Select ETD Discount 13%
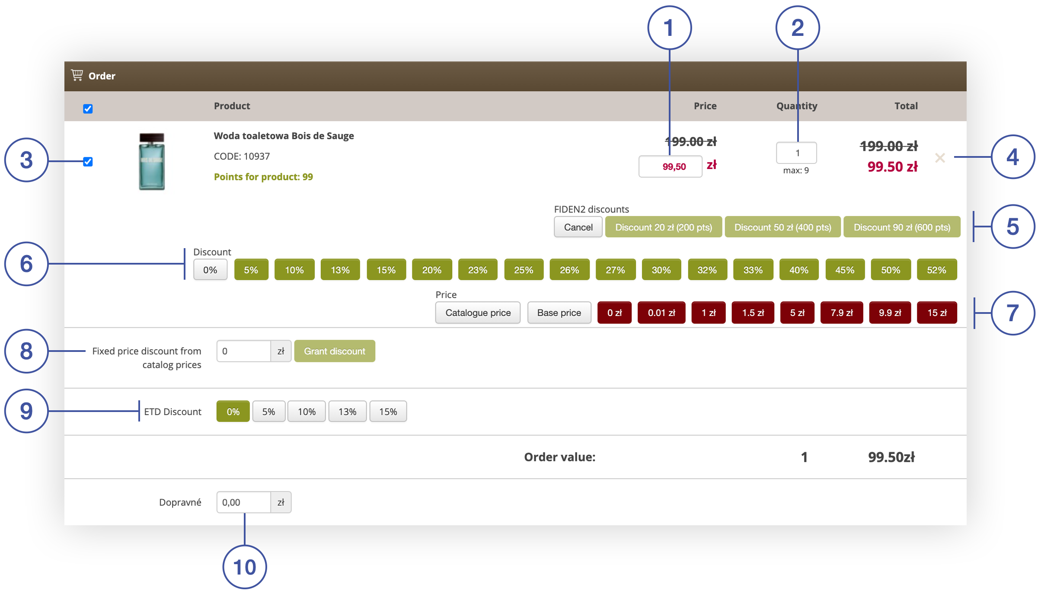This screenshot has width=1041, height=594. [347, 411]
